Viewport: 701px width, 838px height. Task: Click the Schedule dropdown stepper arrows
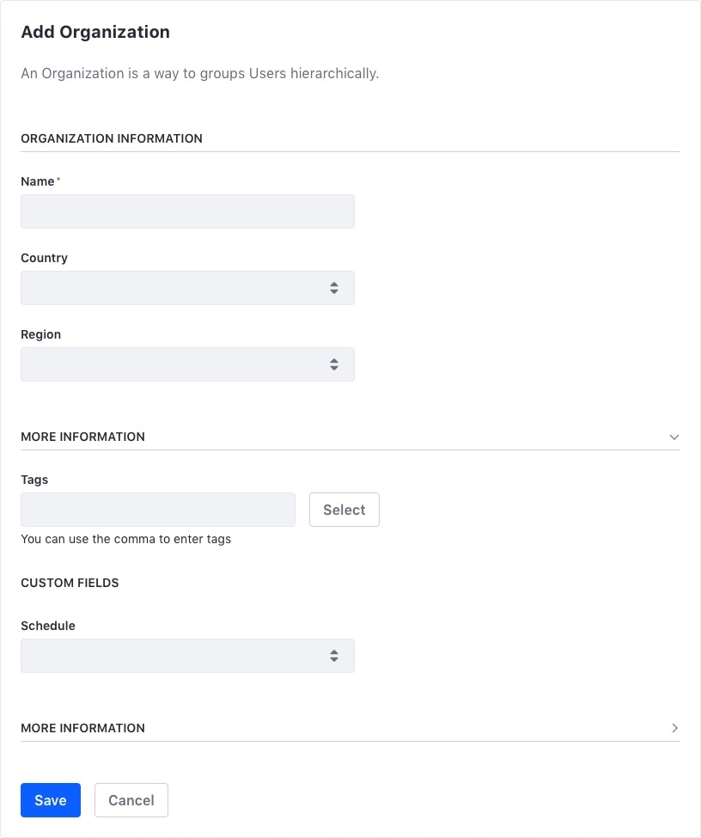(x=334, y=656)
